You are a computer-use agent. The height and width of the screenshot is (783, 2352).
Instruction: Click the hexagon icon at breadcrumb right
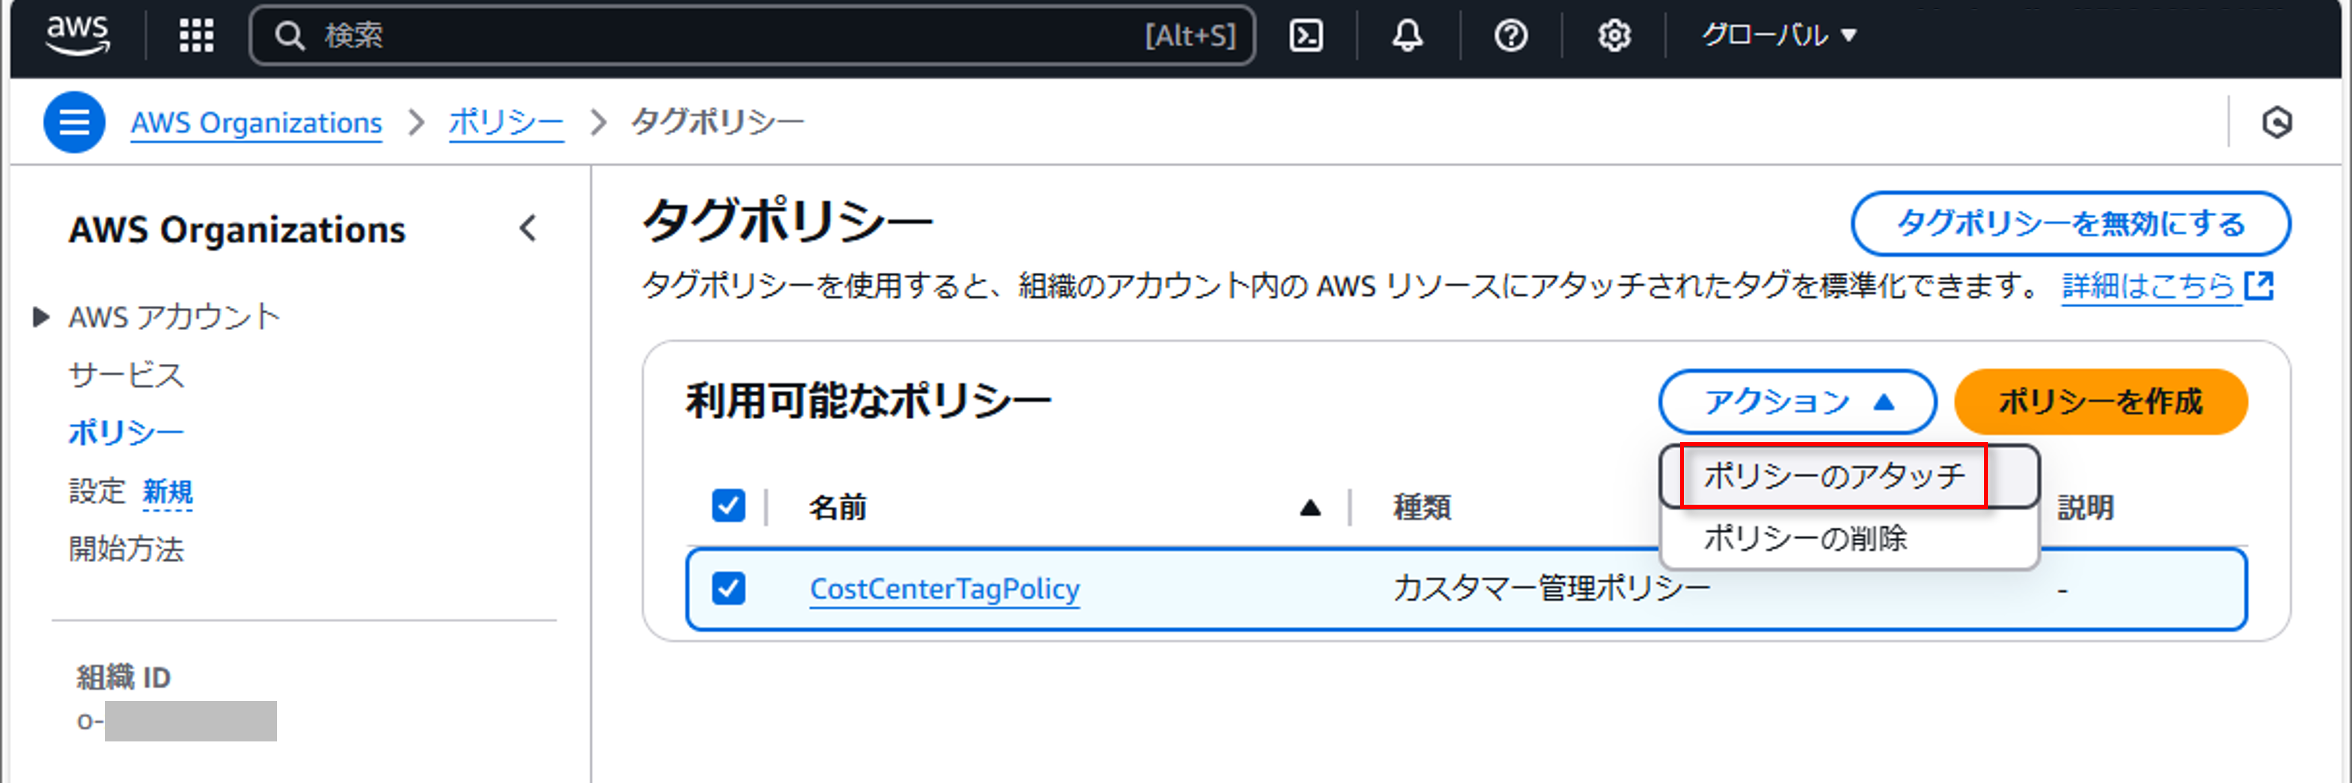click(x=2277, y=122)
